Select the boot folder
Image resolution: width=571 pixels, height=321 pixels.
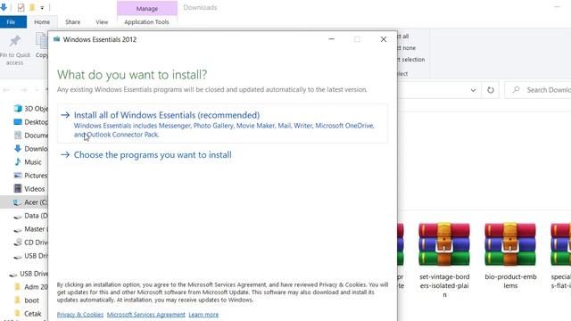pyautogui.click(x=26, y=300)
